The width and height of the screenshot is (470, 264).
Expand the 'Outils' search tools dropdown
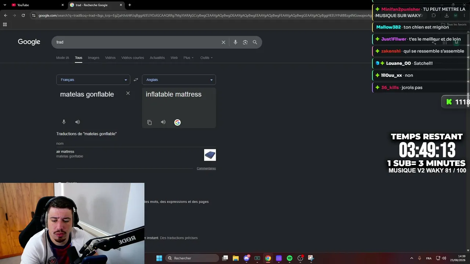tap(206, 58)
